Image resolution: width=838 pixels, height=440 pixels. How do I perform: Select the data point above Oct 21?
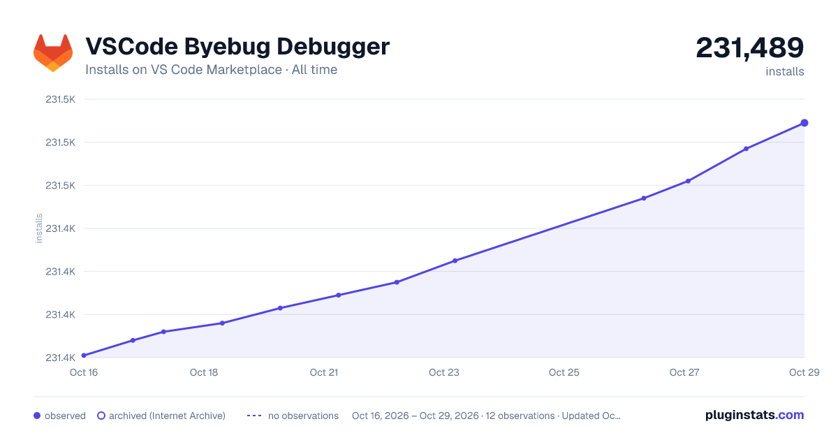tap(338, 295)
